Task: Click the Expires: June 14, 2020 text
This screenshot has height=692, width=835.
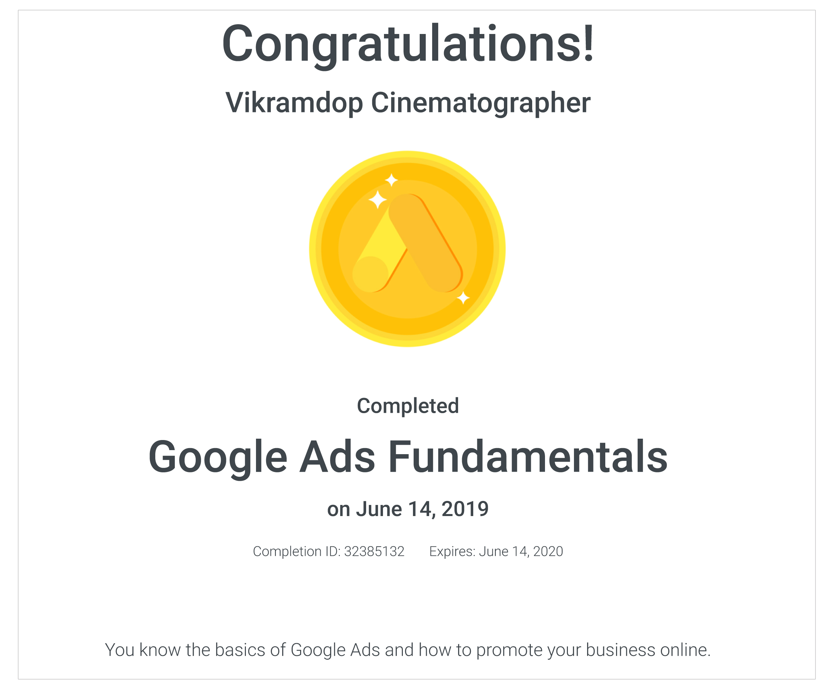Action: [496, 552]
